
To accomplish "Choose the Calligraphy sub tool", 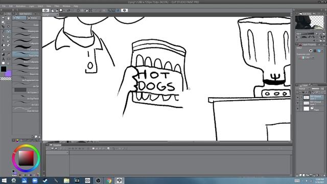I will click(26, 42).
